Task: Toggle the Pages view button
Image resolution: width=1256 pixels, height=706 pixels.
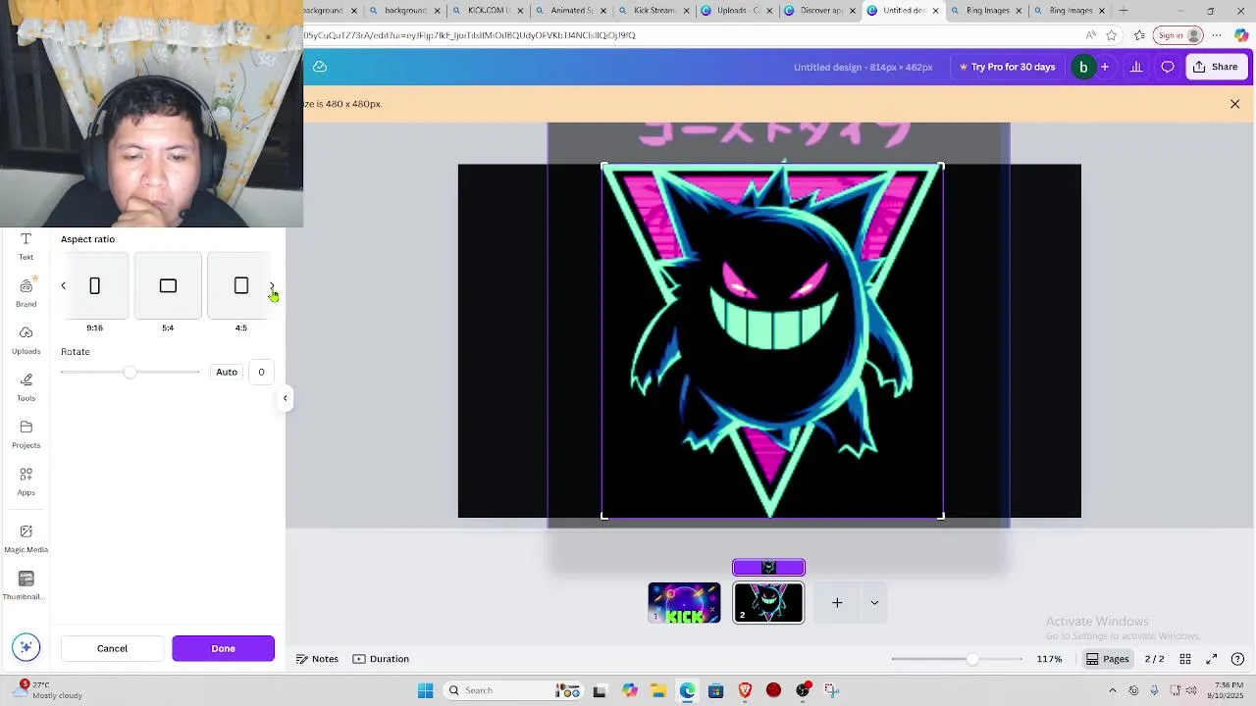Action: [1107, 659]
